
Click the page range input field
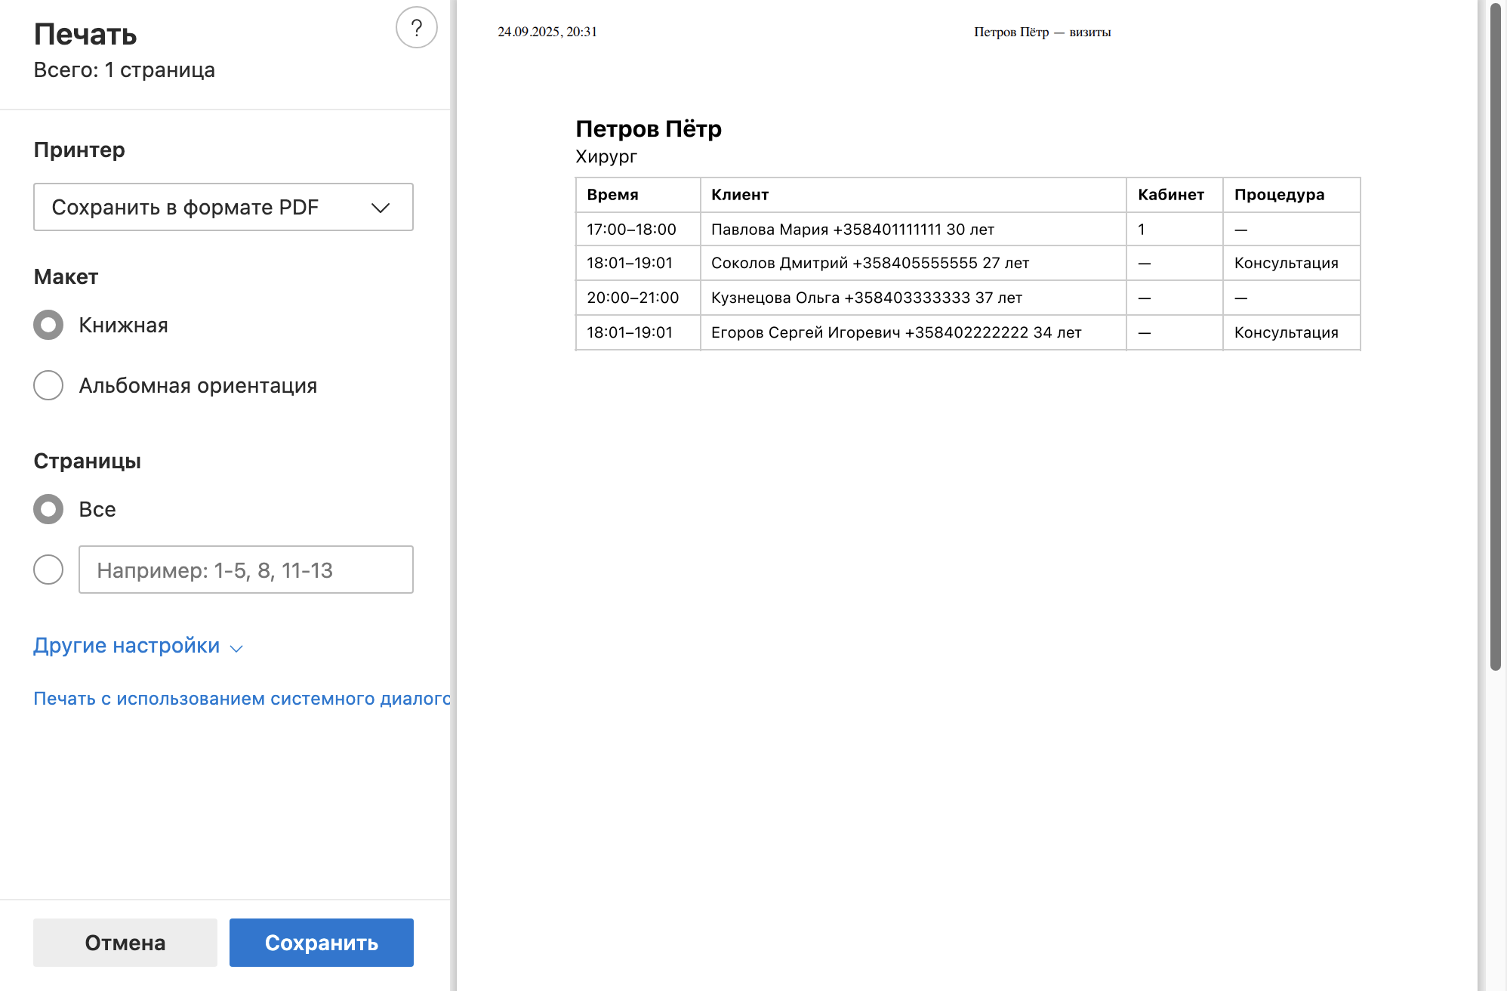[x=245, y=570]
